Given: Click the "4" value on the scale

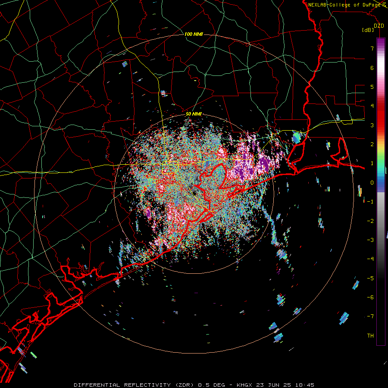Looking at the screenshot, I should pyautogui.click(x=372, y=106).
